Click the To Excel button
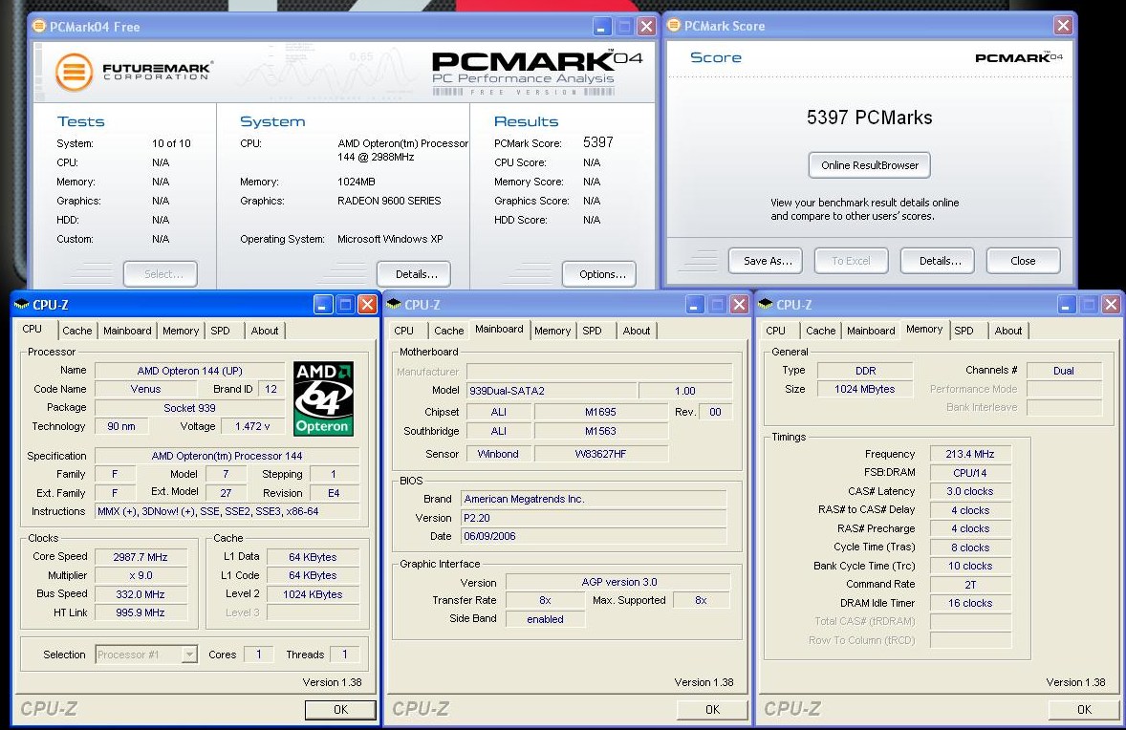 click(x=851, y=261)
